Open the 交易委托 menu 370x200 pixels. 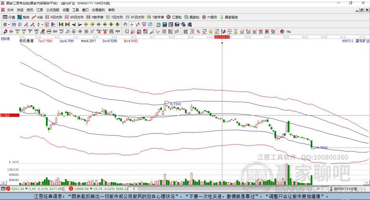[x=98, y=10]
